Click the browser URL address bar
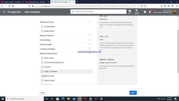Image resolution: width=179 pixels, height=101 pixels. pos(85,6)
